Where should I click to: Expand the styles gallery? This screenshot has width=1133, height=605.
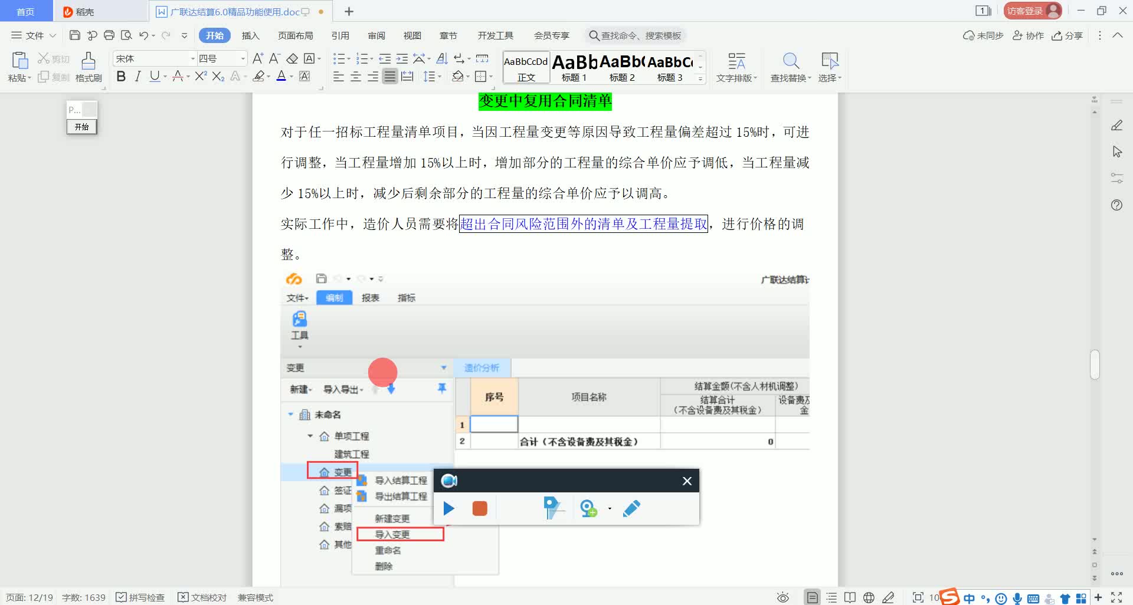pyautogui.click(x=700, y=78)
